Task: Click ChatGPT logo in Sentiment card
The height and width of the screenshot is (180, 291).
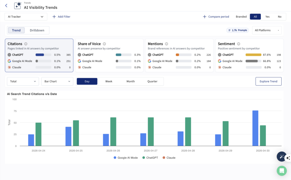Action: (x=220, y=55)
